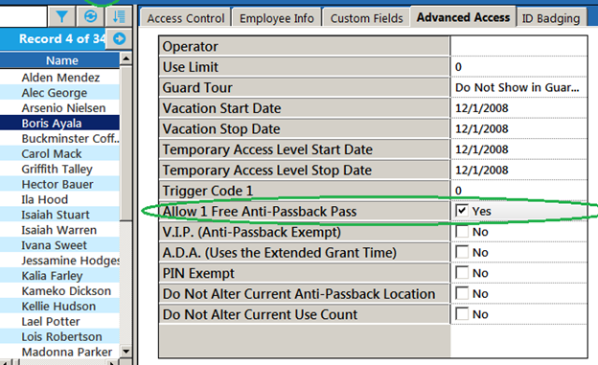Toggle A.D.A. Extended Grant Time checkbox

pyautogui.click(x=462, y=252)
